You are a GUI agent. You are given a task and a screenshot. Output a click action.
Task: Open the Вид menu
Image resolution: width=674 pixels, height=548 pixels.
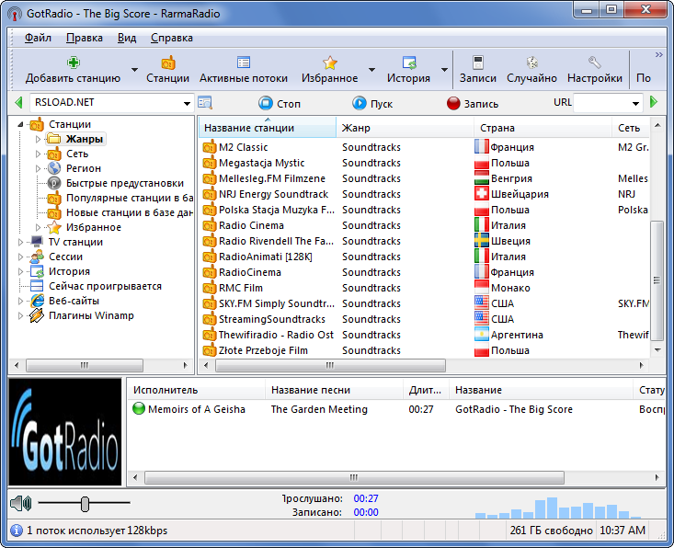pyautogui.click(x=127, y=38)
